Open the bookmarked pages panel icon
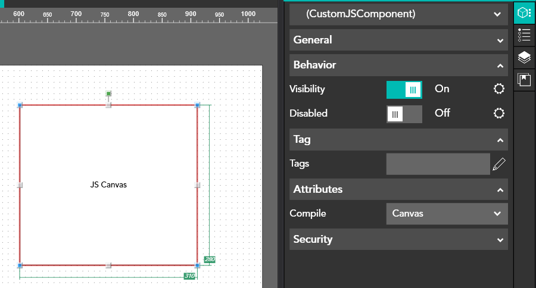Viewport: 536px width, 288px height. (x=524, y=80)
